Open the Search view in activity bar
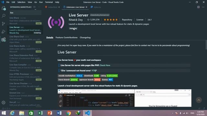This screenshot has width=207, height=116. click(4, 16)
